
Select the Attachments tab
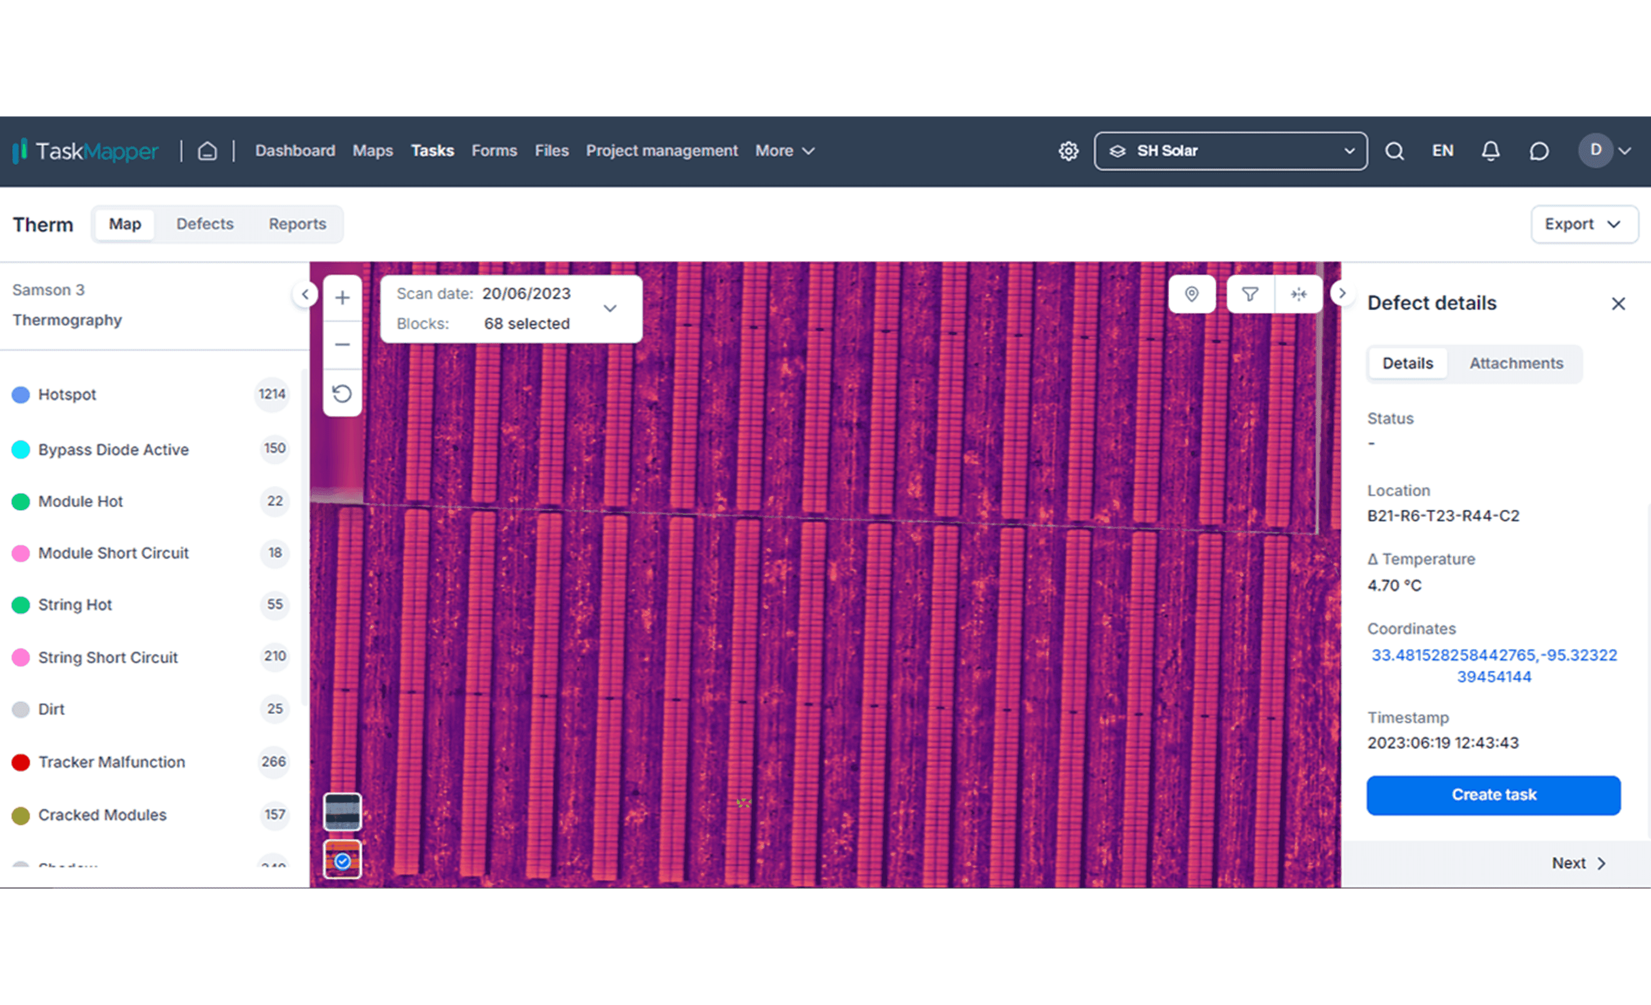pyautogui.click(x=1516, y=363)
